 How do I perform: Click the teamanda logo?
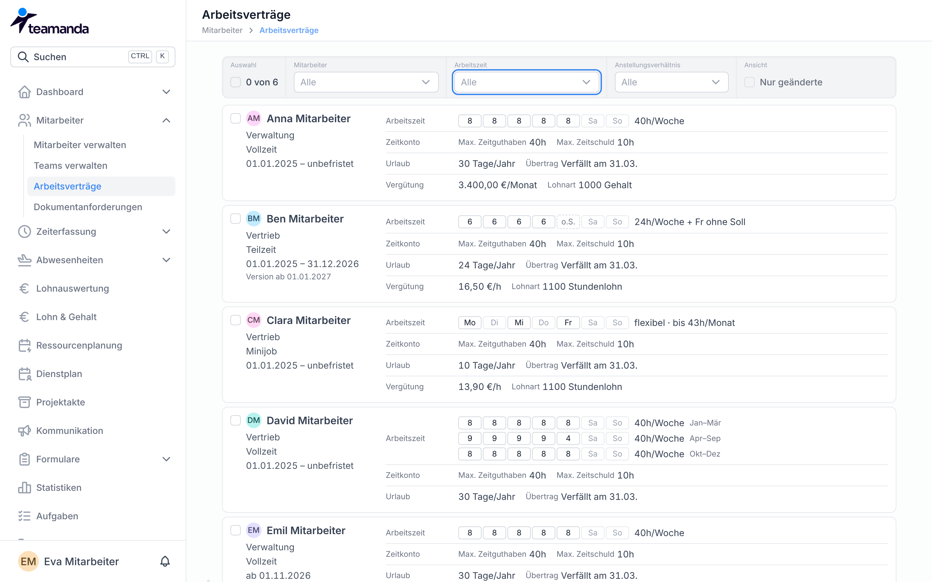pyautogui.click(x=49, y=21)
